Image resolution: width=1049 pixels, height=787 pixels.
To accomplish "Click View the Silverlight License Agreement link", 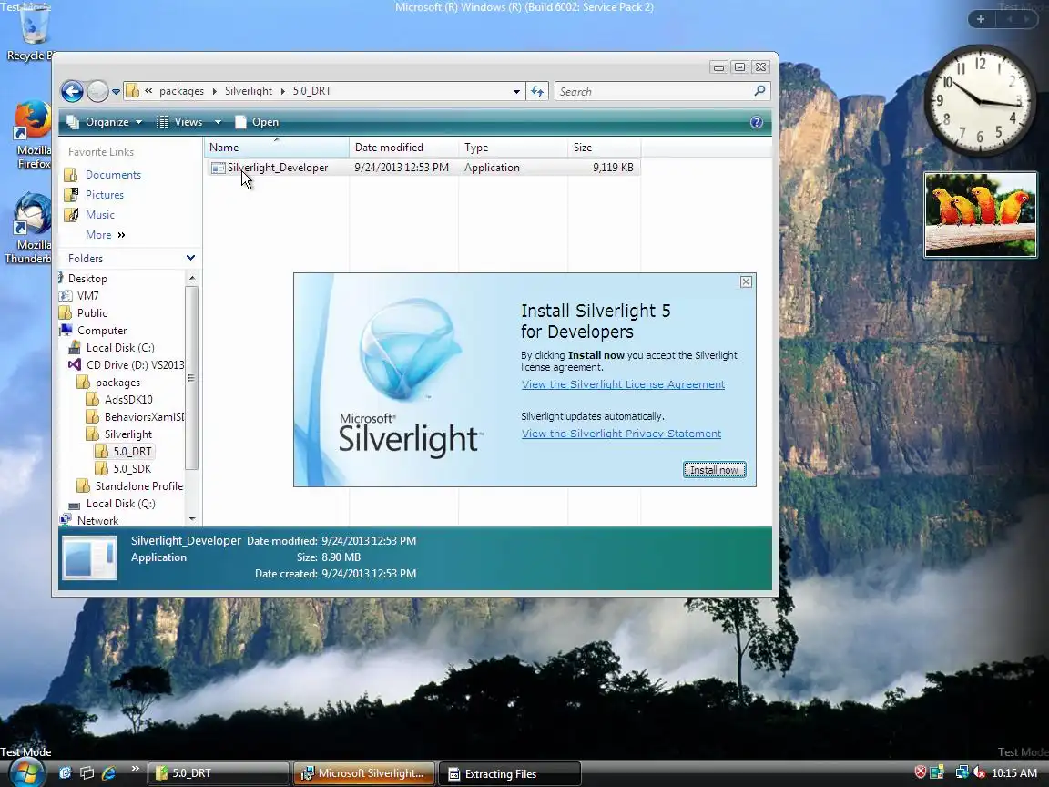I will click(x=623, y=384).
